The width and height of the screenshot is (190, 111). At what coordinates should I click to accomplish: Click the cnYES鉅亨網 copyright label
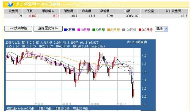(x=137, y=42)
